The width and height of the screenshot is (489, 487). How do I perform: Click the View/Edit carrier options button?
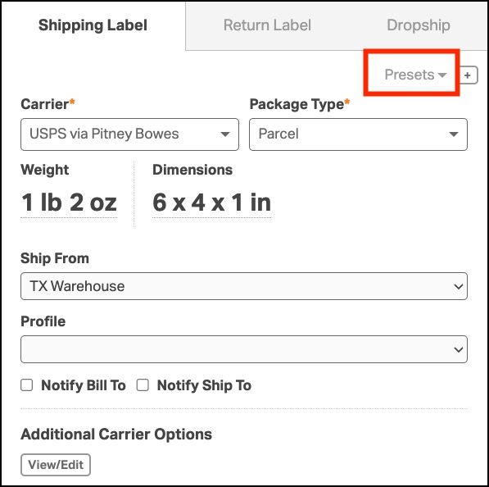(56, 465)
